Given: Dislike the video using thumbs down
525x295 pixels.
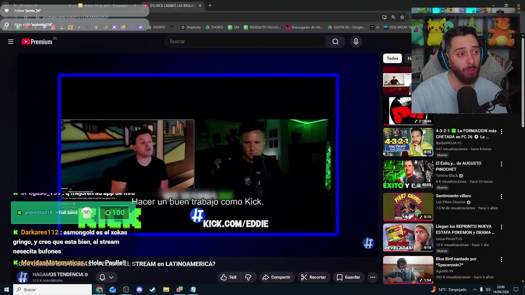Looking at the screenshot, I should (248, 277).
